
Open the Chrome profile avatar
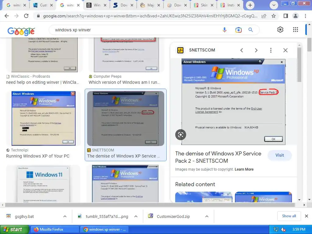pos(296,16)
